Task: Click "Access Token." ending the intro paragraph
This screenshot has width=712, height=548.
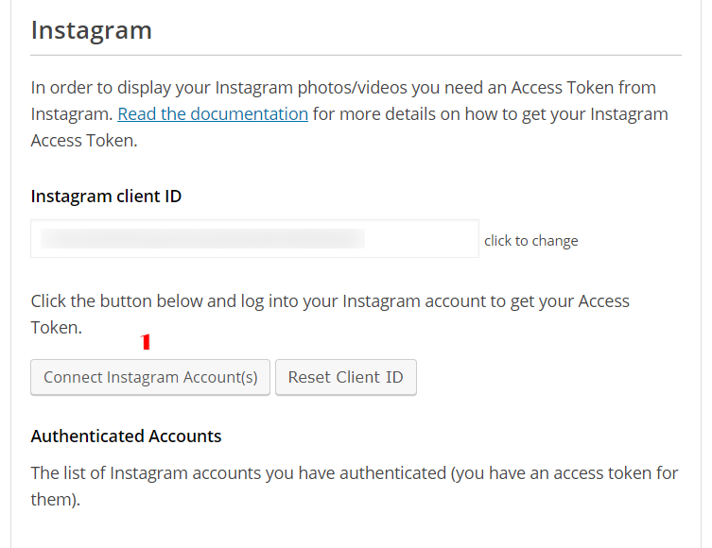Action: coord(84,140)
